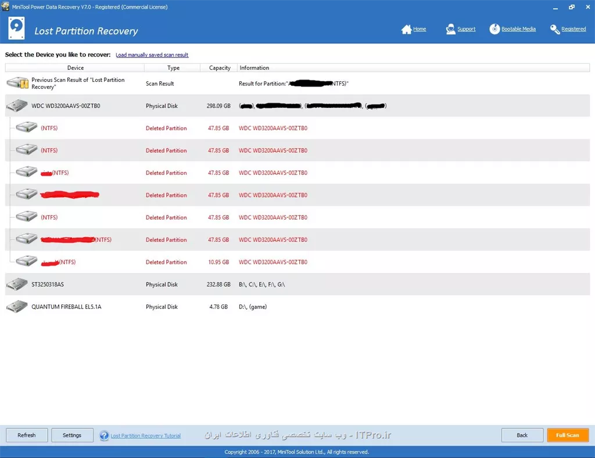
Task: Select the first deleted NTFS partition
Action: (174, 128)
